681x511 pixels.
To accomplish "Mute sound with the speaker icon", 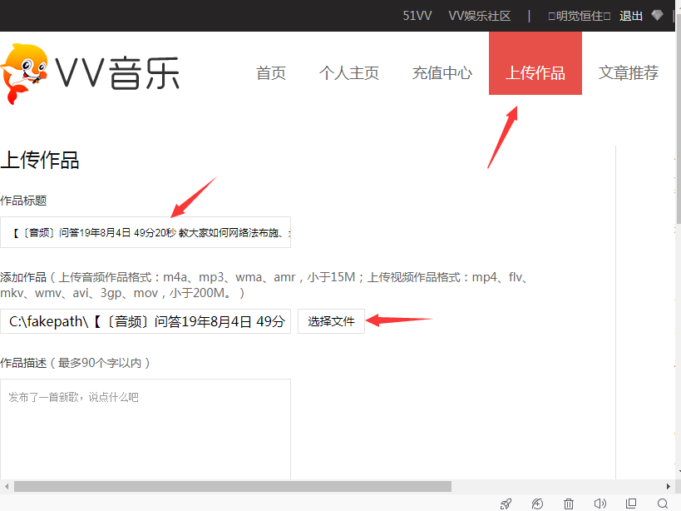I will 600,504.
